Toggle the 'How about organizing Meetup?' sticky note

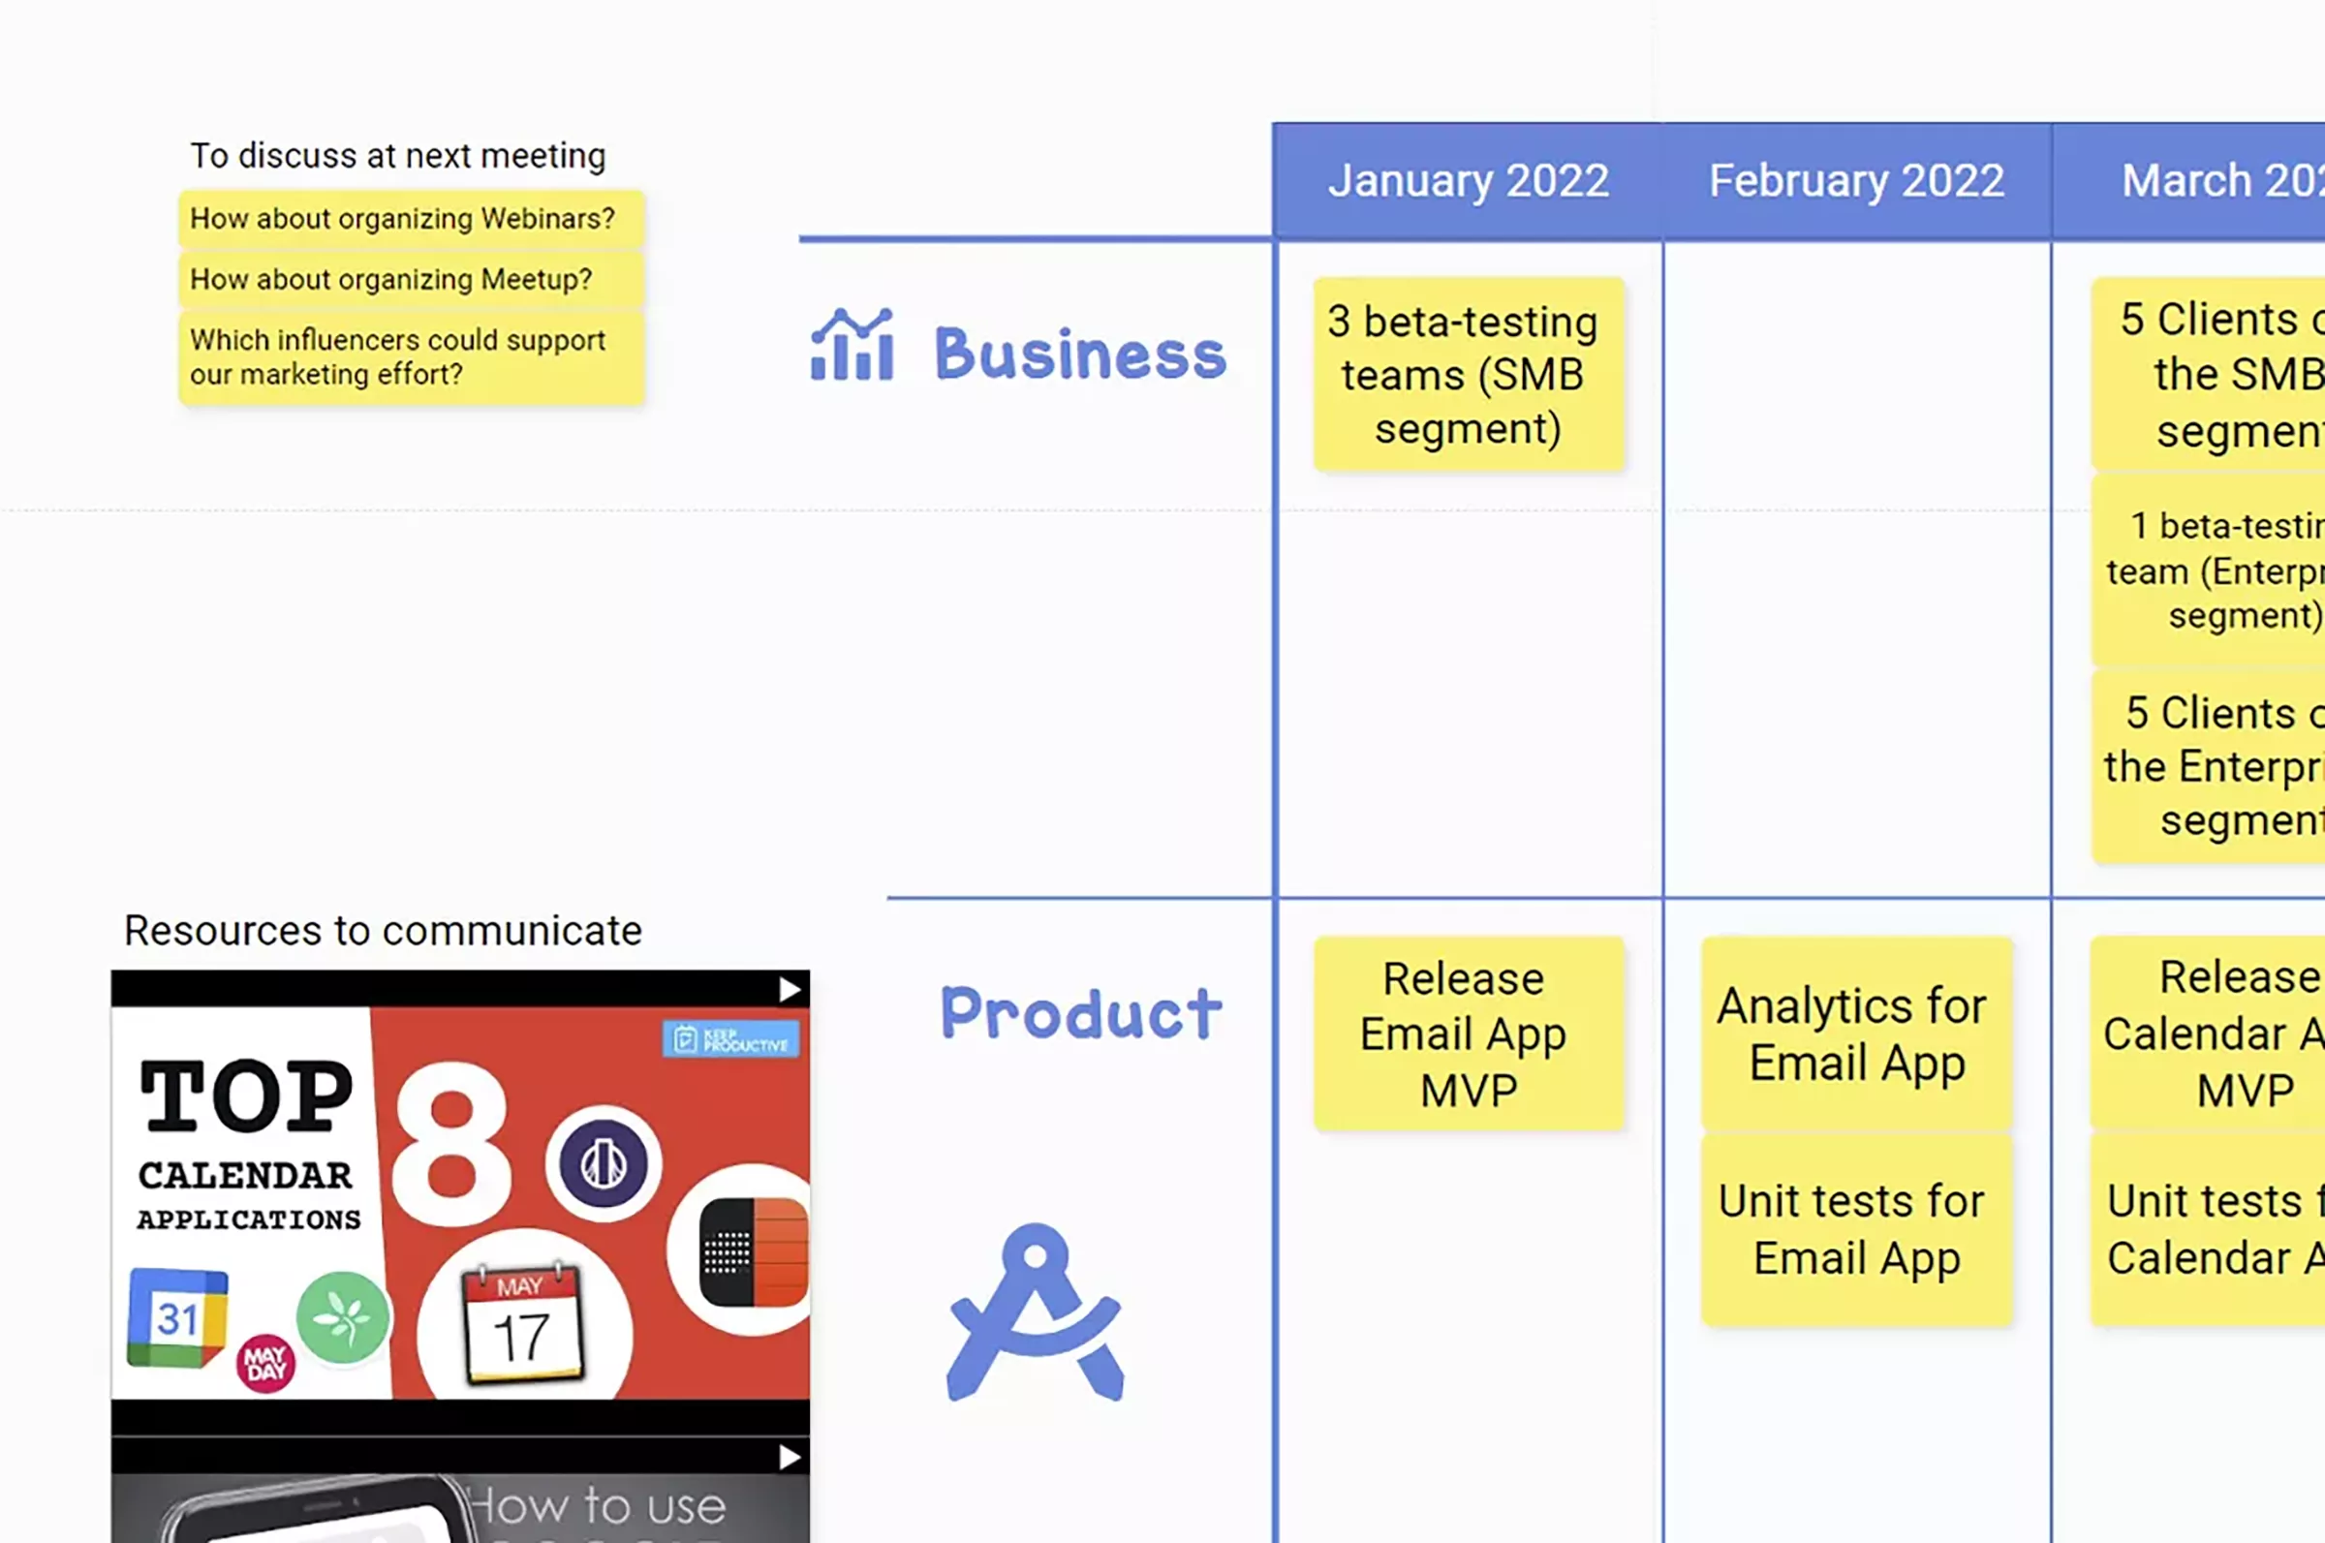(392, 279)
